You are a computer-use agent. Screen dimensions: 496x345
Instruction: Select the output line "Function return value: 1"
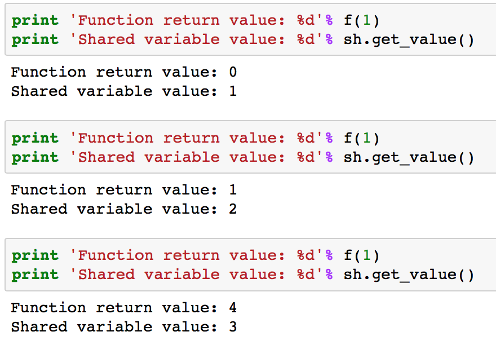(x=124, y=190)
